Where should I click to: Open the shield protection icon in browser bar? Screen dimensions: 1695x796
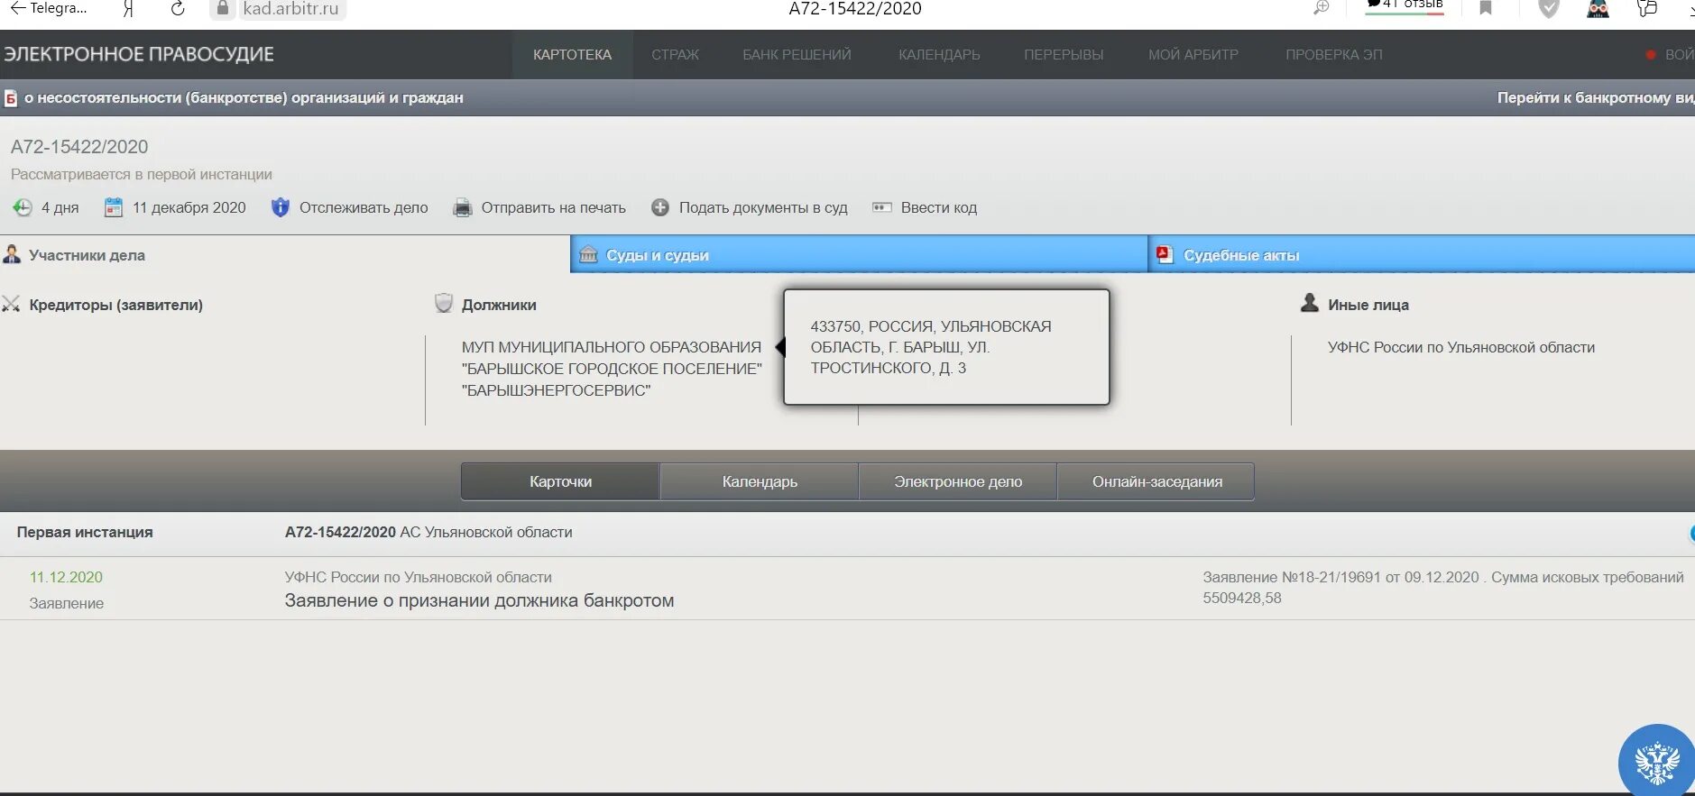[1549, 9]
